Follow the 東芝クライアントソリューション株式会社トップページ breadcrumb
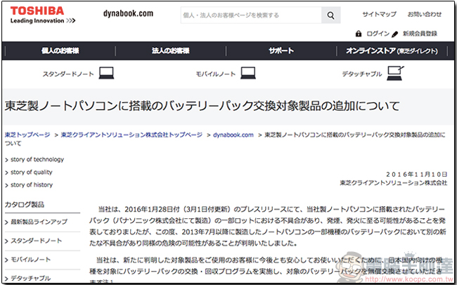 pos(131,135)
